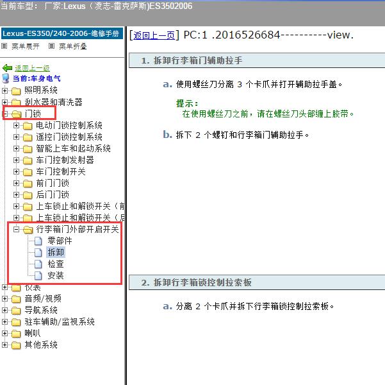385x385 pixels.
Task: Click the 车门控制开关 folder icon
Action: pyautogui.click(x=28, y=172)
